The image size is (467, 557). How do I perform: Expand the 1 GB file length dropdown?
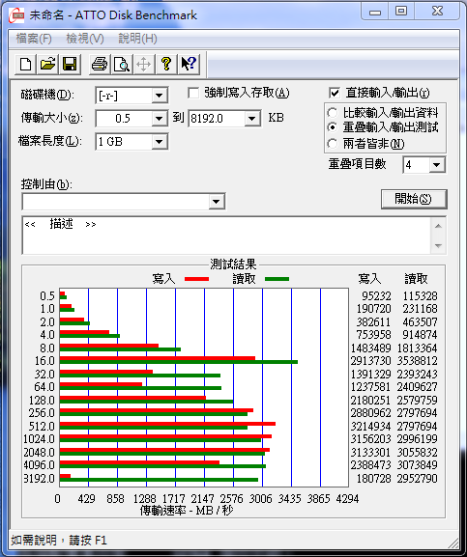[159, 142]
